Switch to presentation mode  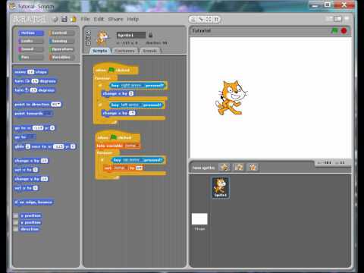[347, 18]
